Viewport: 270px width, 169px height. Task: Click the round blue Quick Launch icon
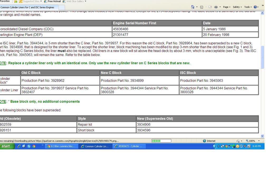[x=29, y=146]
